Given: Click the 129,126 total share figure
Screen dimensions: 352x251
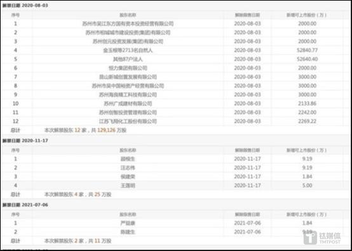Looking at the screenshot, I should tap(106, 130).
